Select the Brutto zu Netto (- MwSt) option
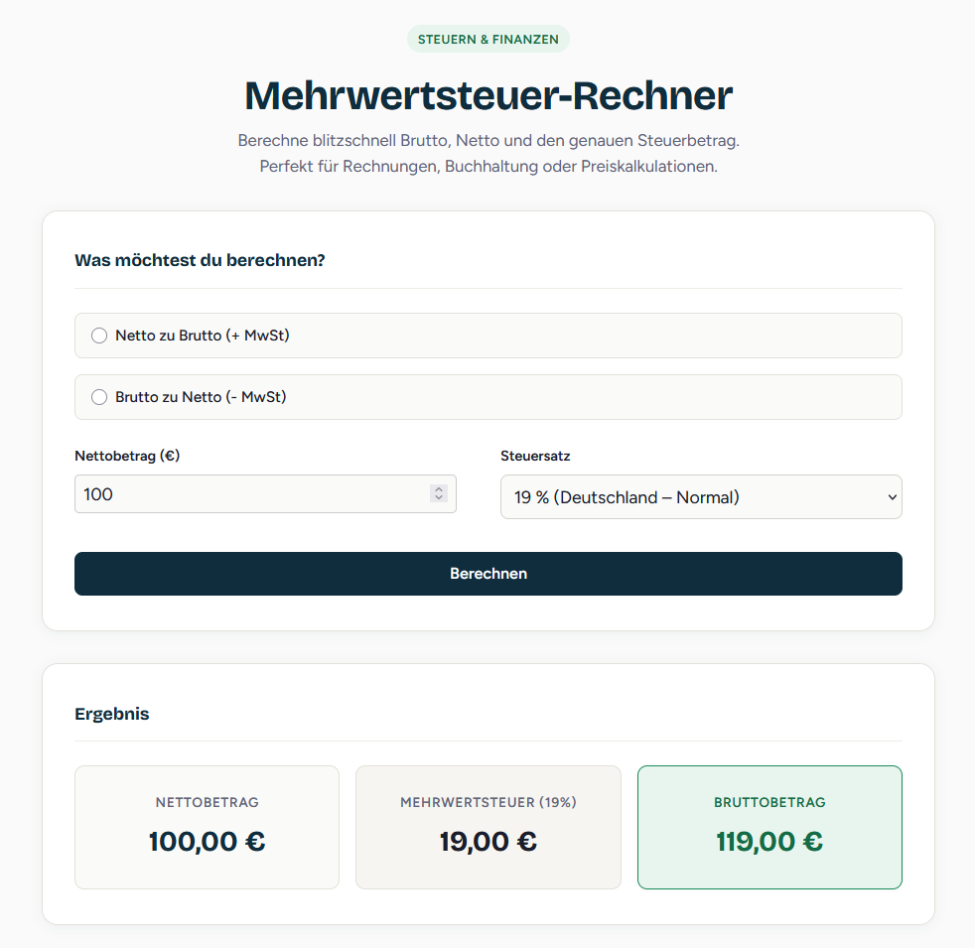This screenshot has width=975, height=948. click(x=99, y=396)
